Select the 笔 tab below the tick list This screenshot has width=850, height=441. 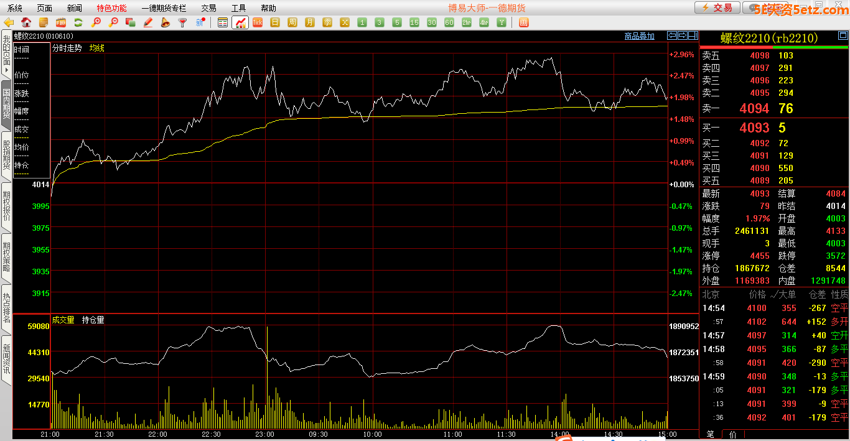pyautogui.click(x=710, y=434)
